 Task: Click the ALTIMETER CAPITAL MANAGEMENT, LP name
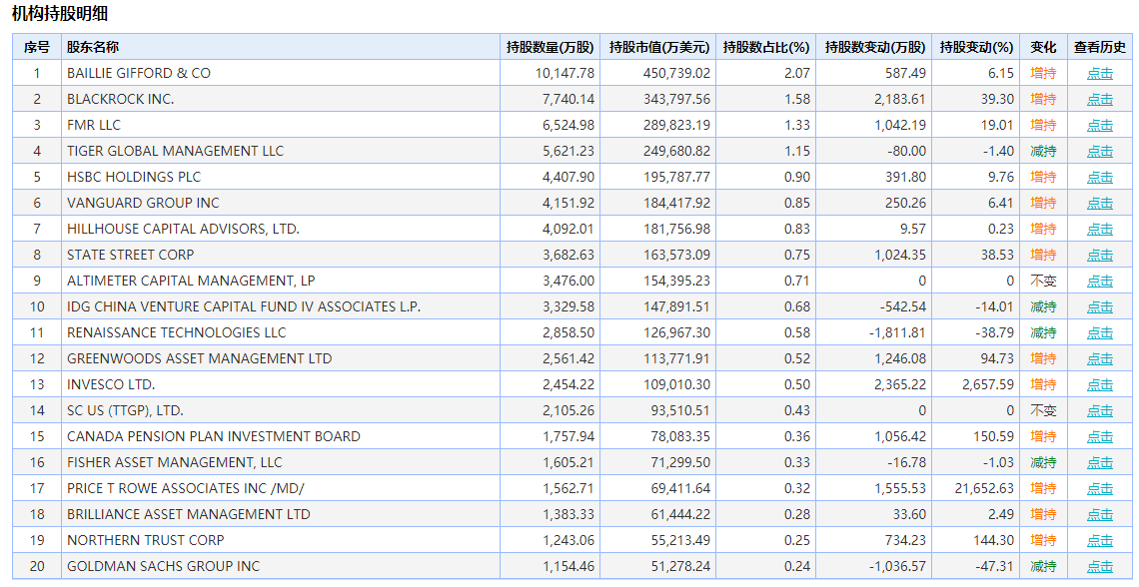(x=191, y=282)
